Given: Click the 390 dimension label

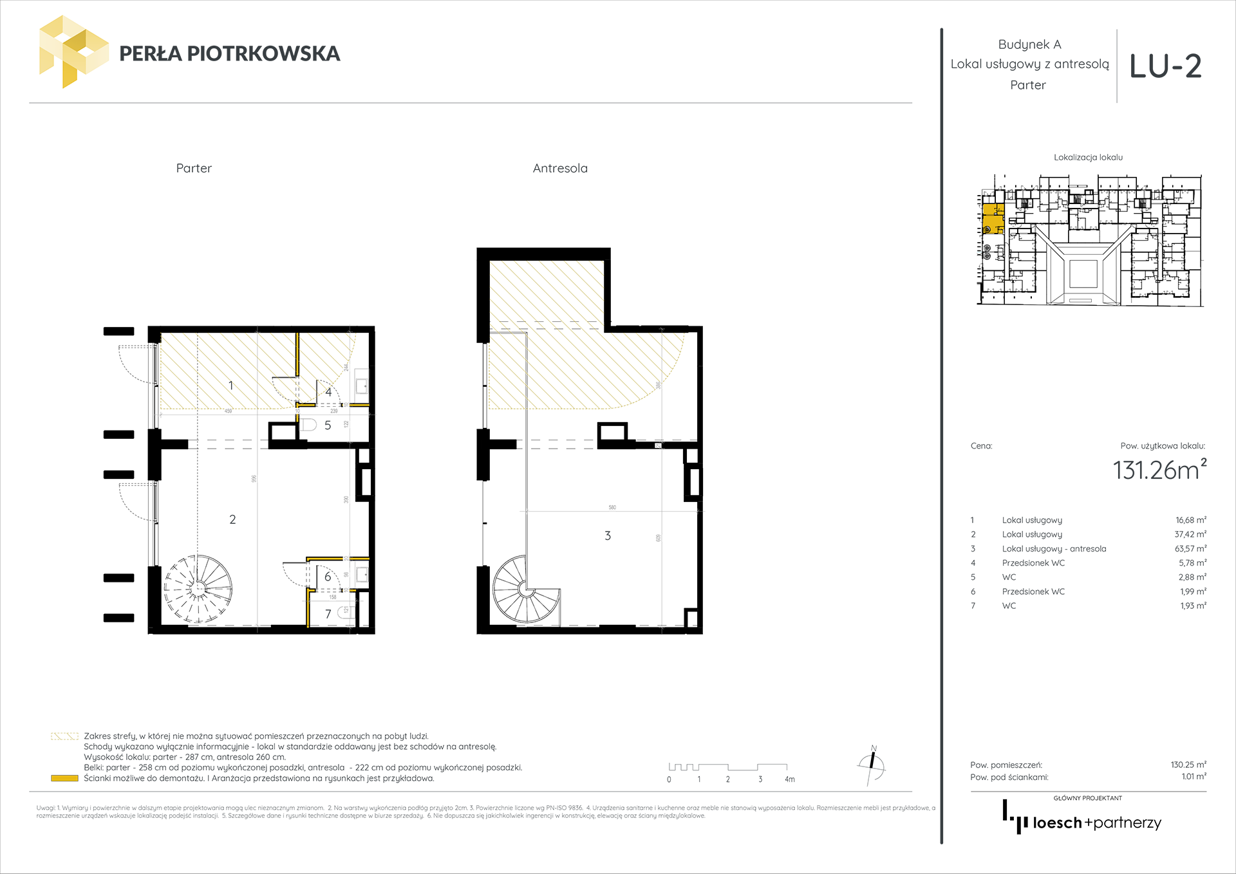Looking at the screenshot, I should click(346, 500).
